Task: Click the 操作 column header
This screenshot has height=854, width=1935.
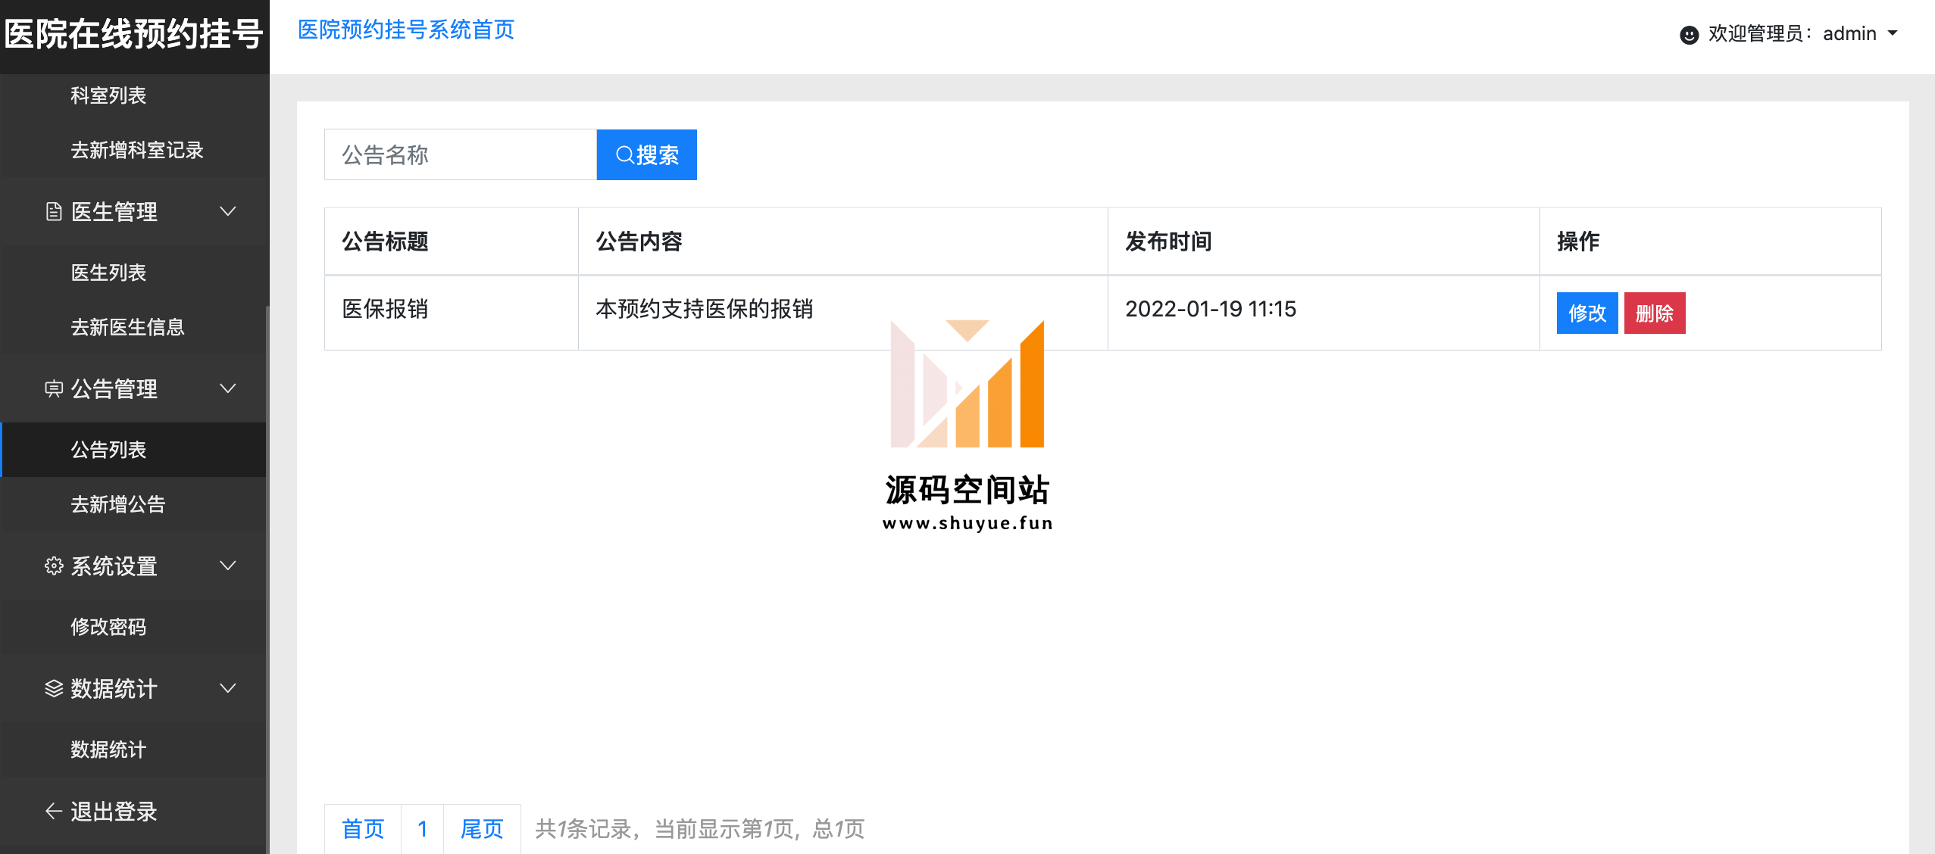Action: click(x=1711, y=242)
